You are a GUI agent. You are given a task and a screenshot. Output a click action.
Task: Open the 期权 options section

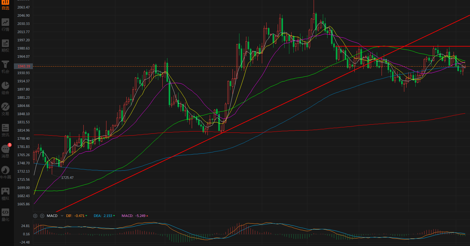pos(5,46)
